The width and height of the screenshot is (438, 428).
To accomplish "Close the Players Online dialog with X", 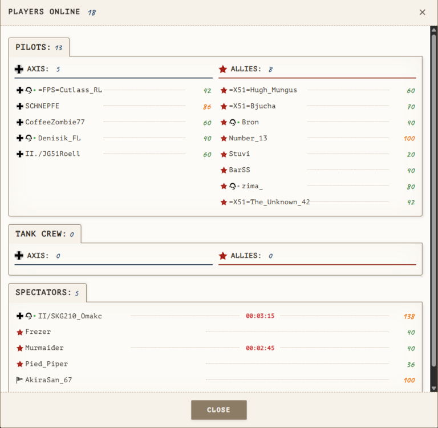I will [422, 12].
